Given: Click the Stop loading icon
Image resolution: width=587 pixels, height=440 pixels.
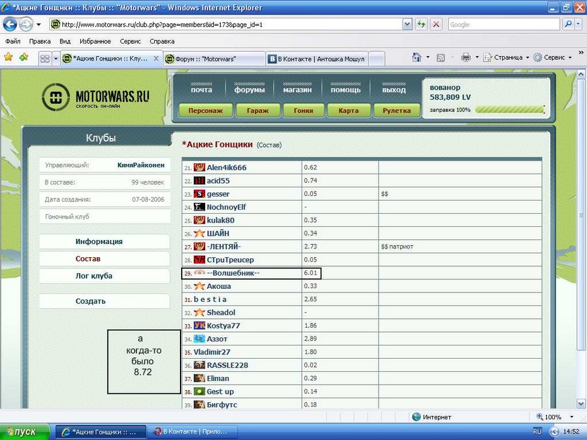Looking at the screenshot, I should 436,25.
